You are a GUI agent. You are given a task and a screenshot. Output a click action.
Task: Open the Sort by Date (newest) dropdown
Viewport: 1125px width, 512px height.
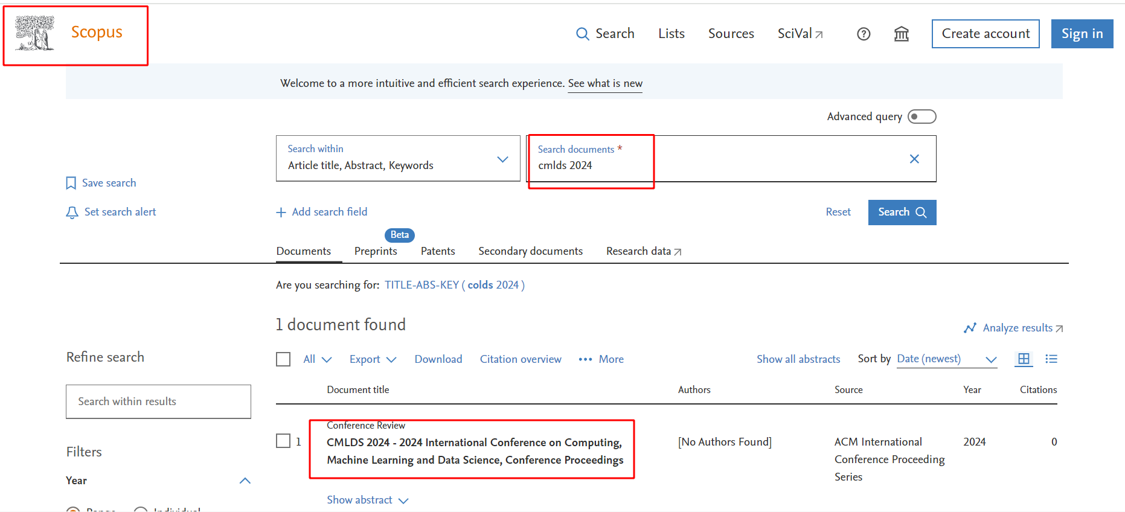click(946, 359)
